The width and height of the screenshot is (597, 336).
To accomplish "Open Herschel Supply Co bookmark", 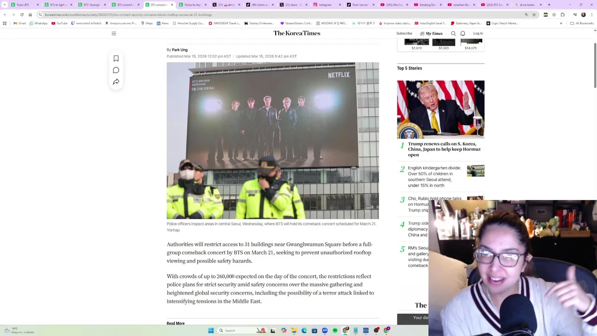I will pos(188,23).
